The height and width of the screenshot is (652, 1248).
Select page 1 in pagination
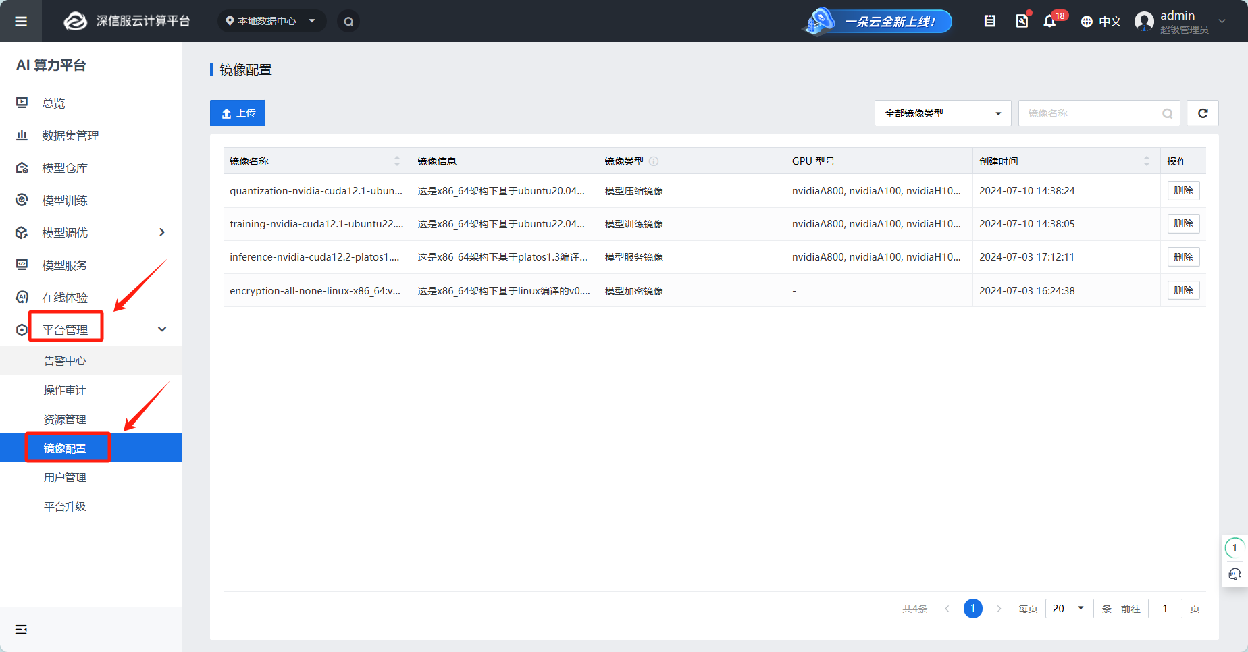click(973, 608)
